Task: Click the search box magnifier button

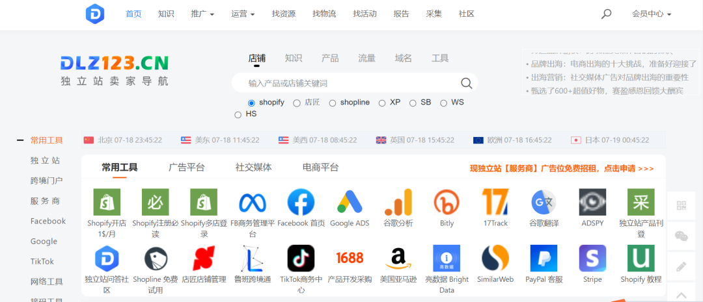Action: tap(466, 82)
